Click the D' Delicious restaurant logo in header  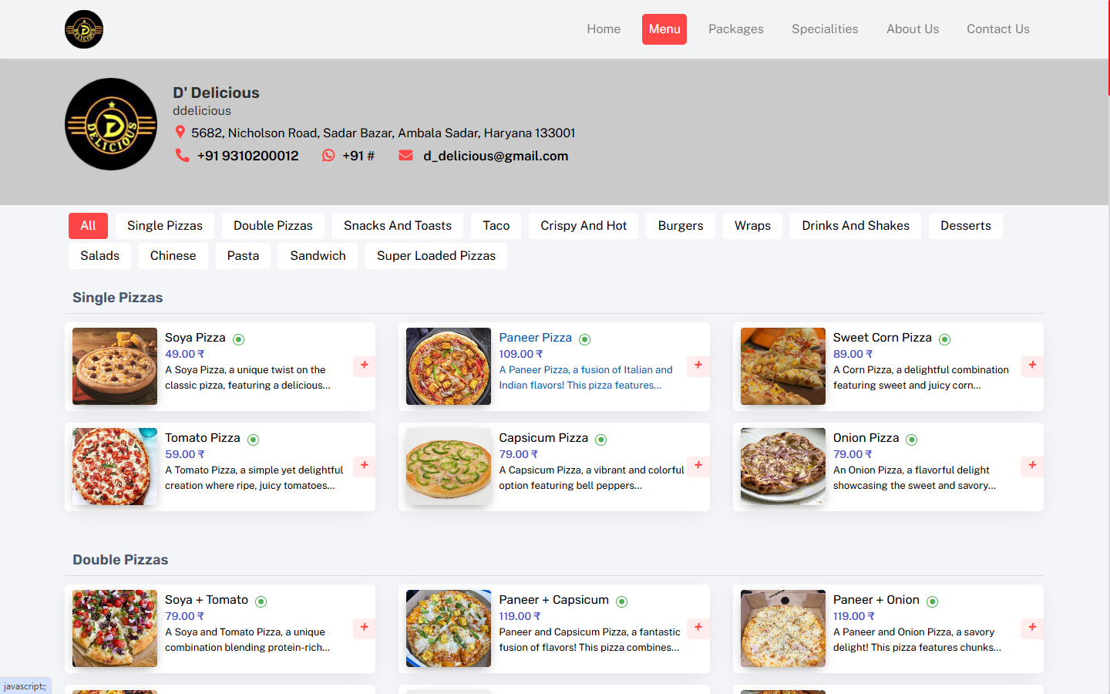coord(83,29)
